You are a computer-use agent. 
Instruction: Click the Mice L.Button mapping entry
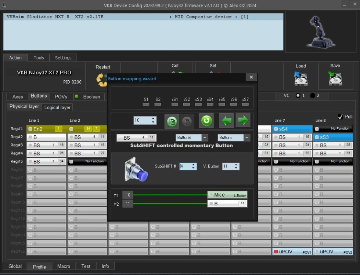tap(227, 195)
